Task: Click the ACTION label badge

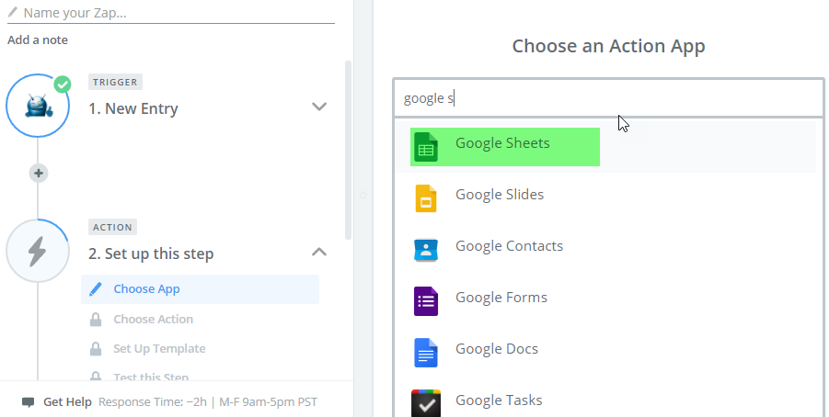Action: [x=112, y=228]
